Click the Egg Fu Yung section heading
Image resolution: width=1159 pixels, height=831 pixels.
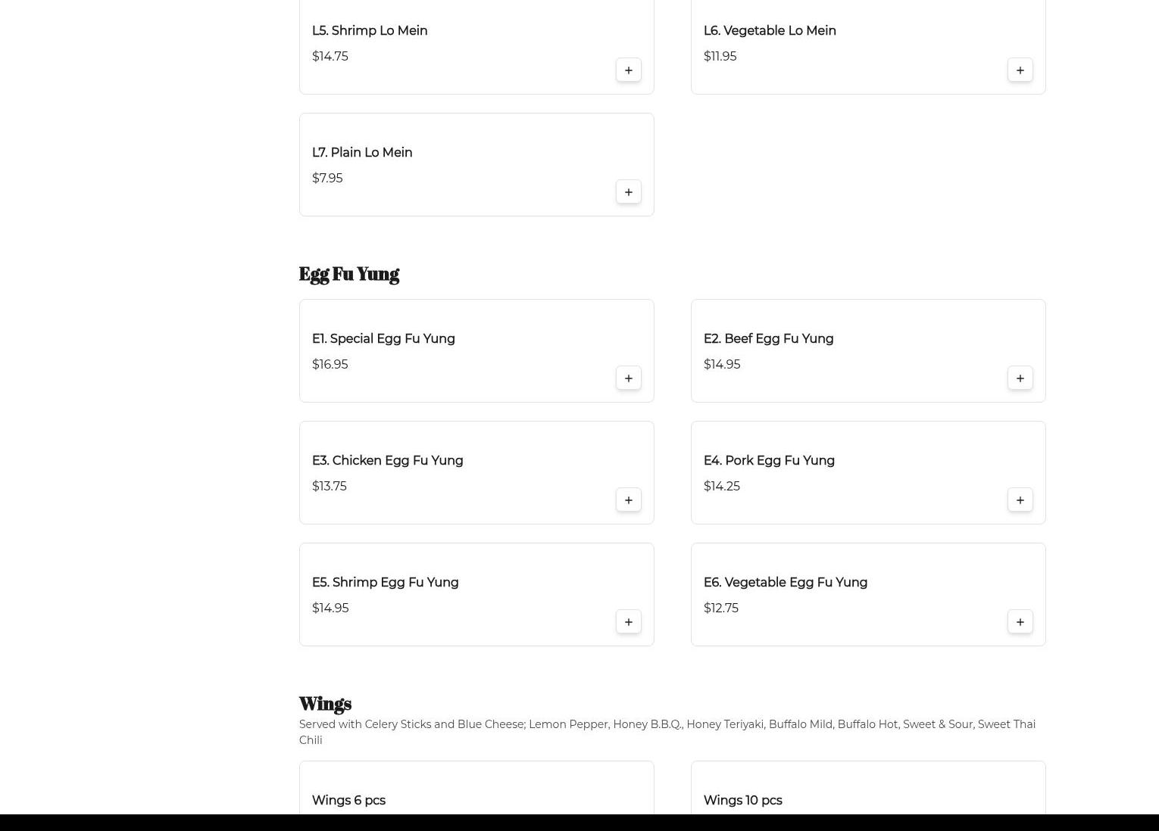point(348,274)
